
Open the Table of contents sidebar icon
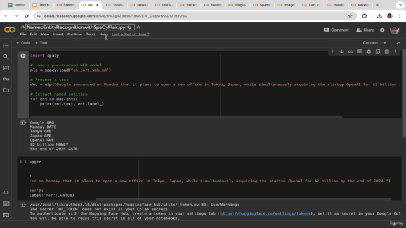pyautogui.click(x=6, y=46)
